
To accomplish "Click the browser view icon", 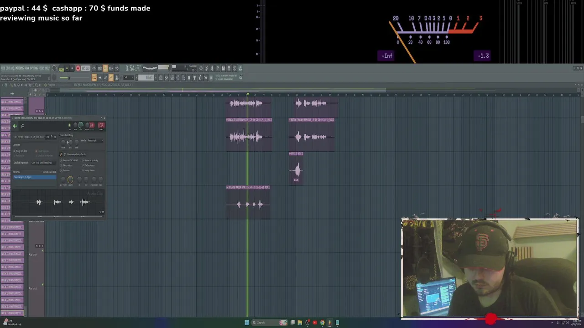I will (x=183, y=77).
